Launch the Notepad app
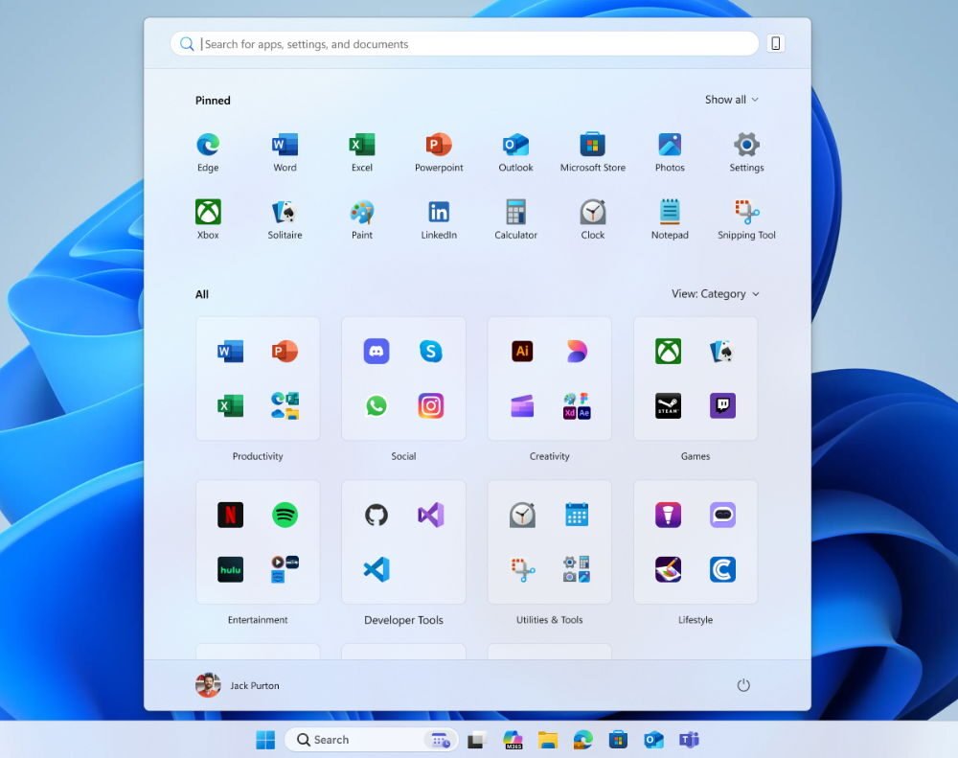Screen dimensions: 958x758 point(670,212)
